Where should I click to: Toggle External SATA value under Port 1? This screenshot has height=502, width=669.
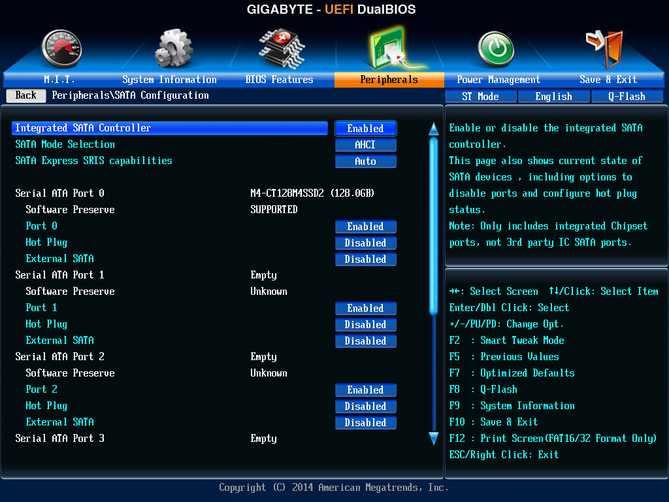[366, 341]
